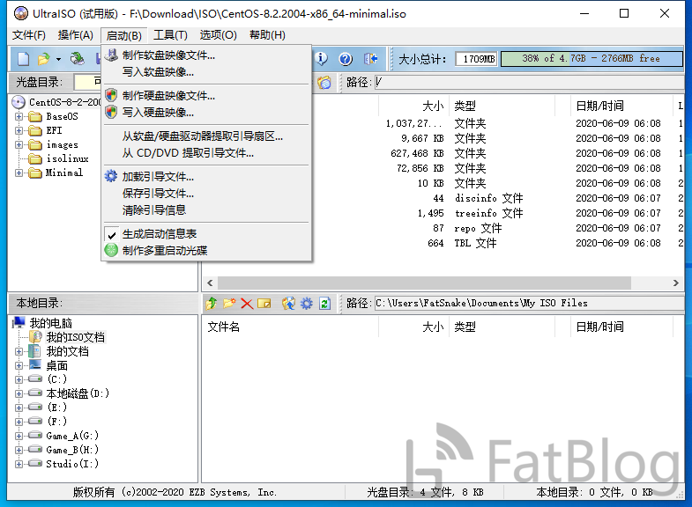Click the Exit door toolbar icon

(370, 59)
